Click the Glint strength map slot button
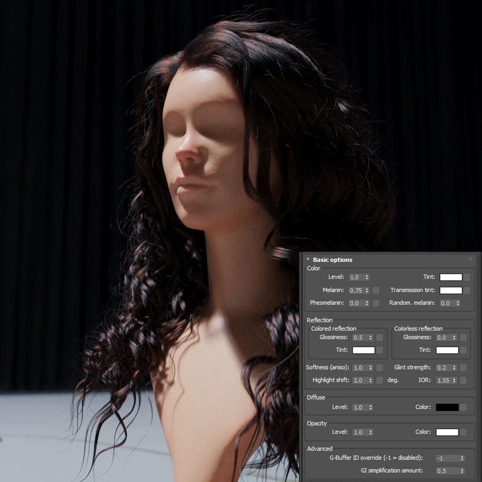Screen dimensions: 482x482 pos(463,368)
